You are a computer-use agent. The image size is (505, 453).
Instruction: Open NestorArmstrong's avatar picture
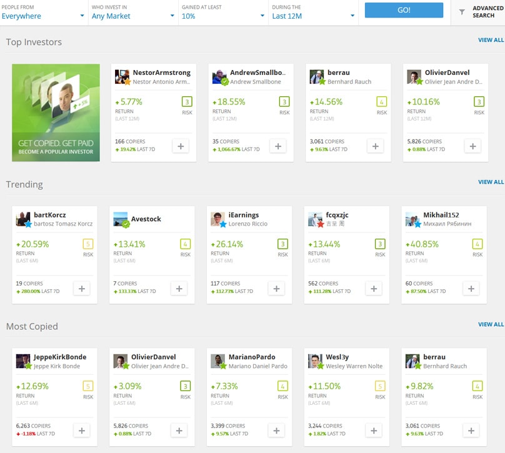pyautogui.click(x=122, y=77)
